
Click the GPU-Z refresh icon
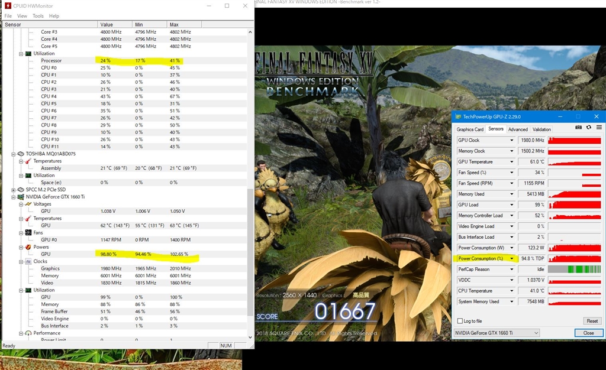(x=589, y=127)
